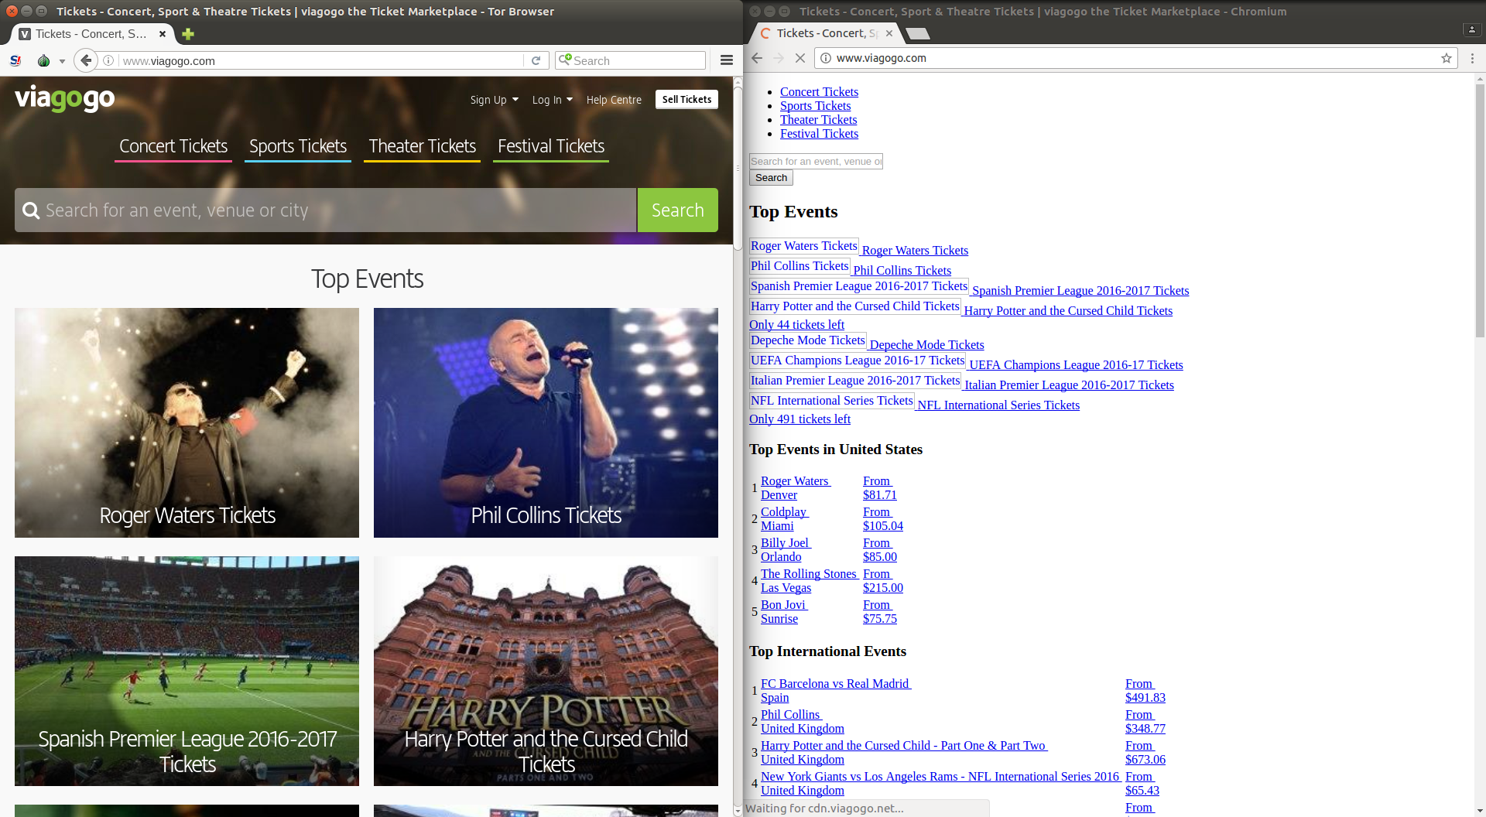Navigate back using Tor Browser back arrow
Image resolution: width=1486 pixels, height=817 pixels.
click(x=86, y=60)
